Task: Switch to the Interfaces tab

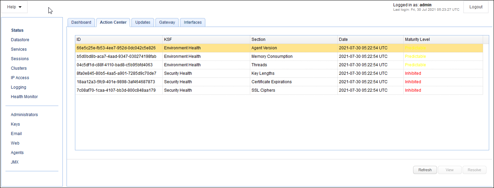Action: pyautogui.click(x=193, y=22)
